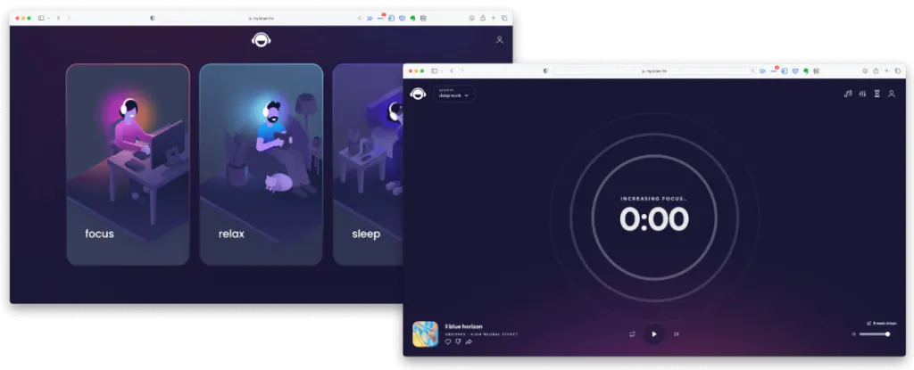
Task: Select the sleep mode card
Action: click(368, 165)
